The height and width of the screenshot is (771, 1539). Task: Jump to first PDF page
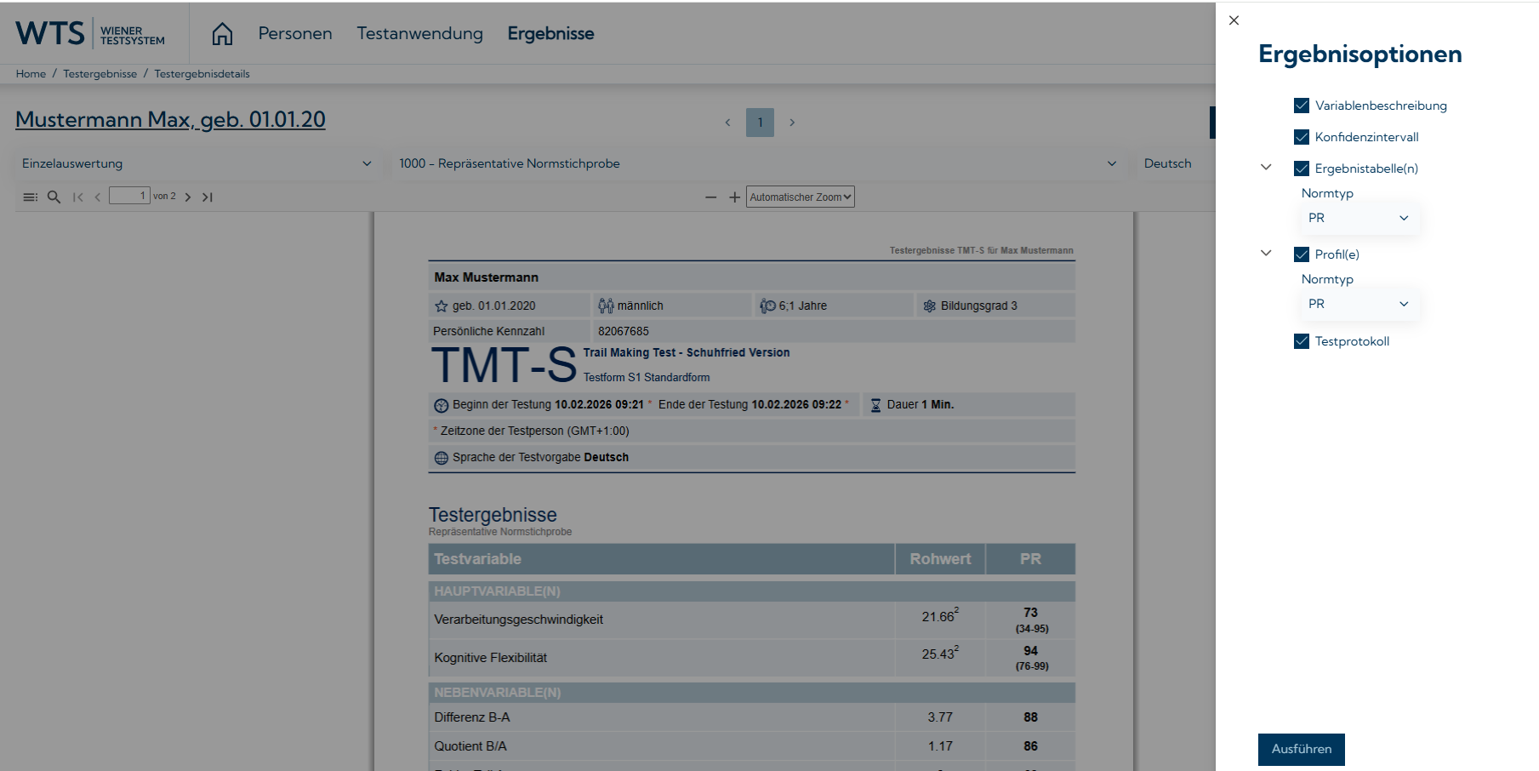click(78, 197)
